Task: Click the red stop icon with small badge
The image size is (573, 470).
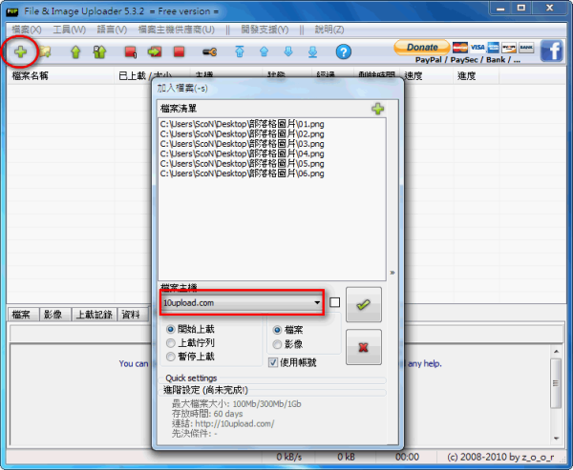Action: coord(131,52)
